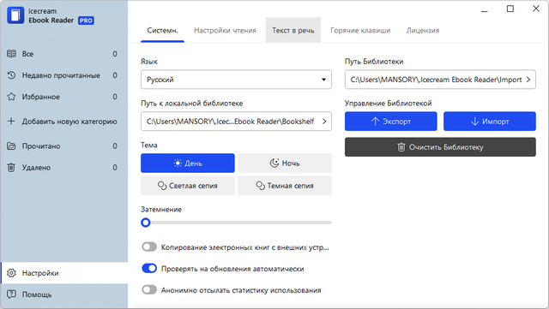Click the question mark icon for Помощь

(11, 294)
